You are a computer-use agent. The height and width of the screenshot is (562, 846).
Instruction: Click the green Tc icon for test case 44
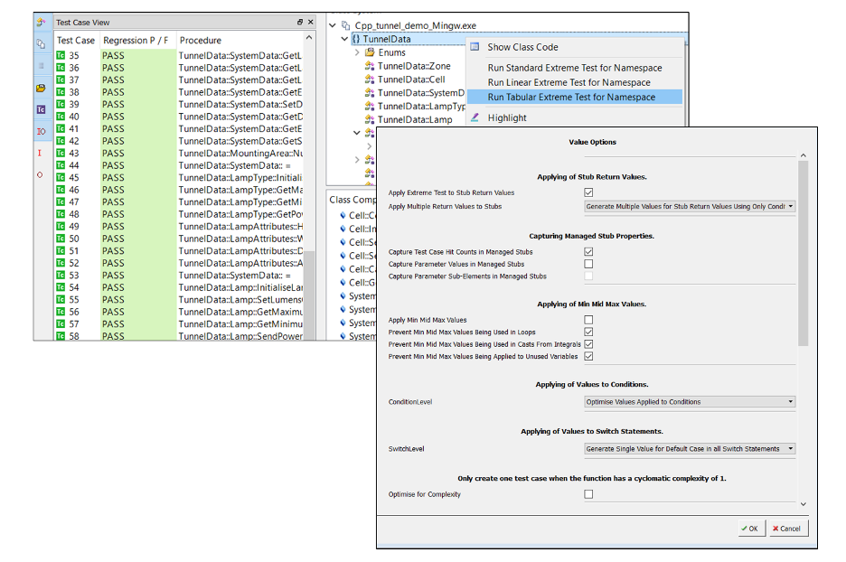pyautogui.click(x=61, y=165)
